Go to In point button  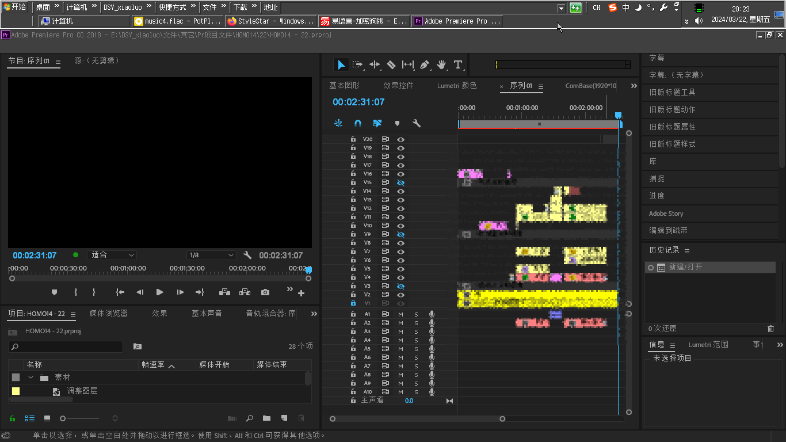click(120, 292)
